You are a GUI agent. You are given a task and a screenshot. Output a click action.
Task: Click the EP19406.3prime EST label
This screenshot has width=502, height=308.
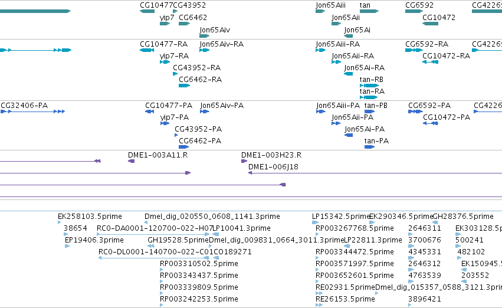[94, 240]
